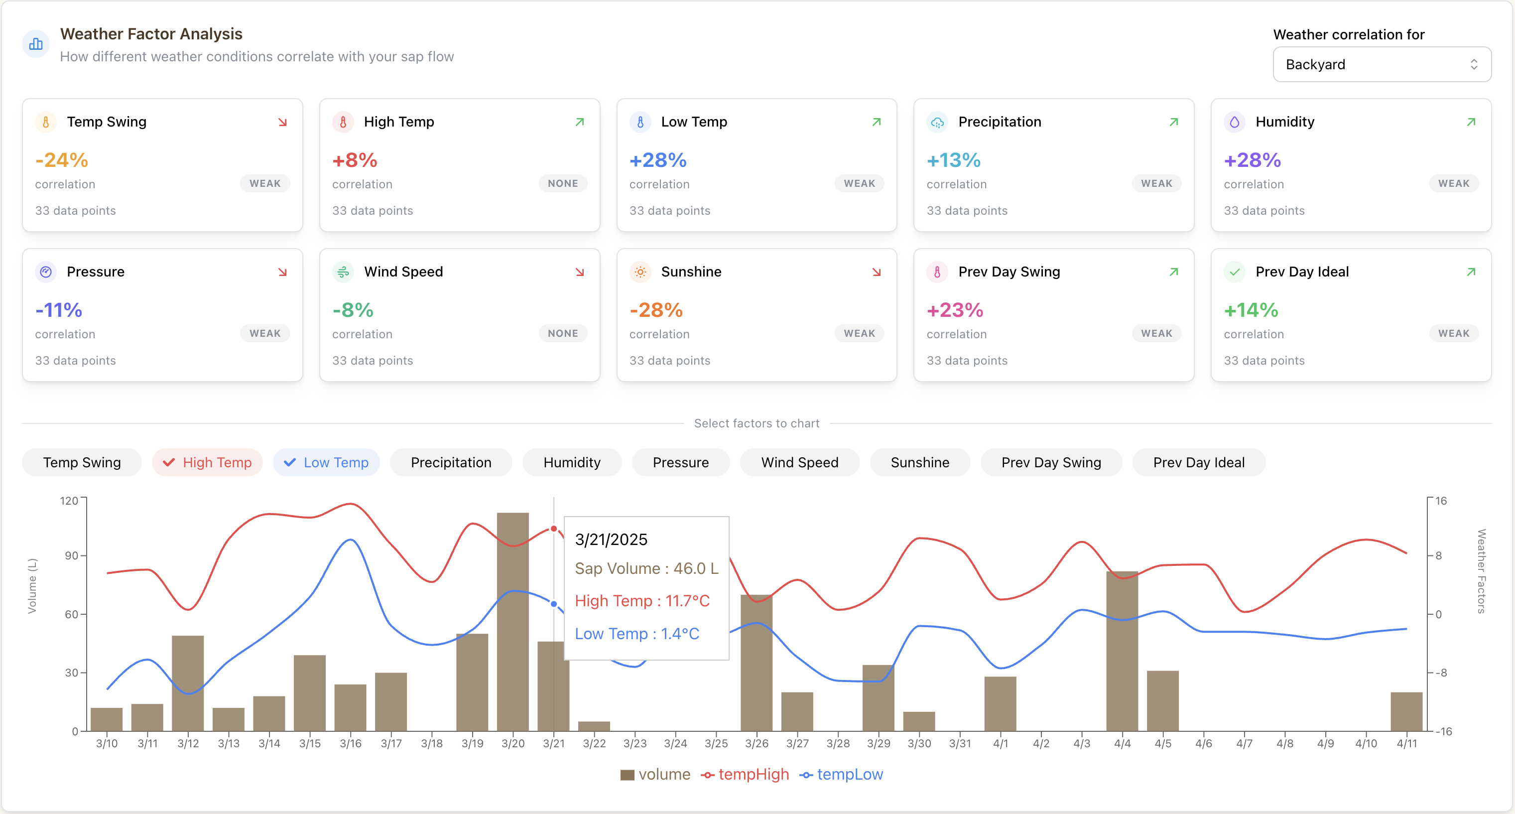Screen dimensions: 1515x814
Task: Select the Prev Day Swing factor chip
Action: coord(1050,462)
